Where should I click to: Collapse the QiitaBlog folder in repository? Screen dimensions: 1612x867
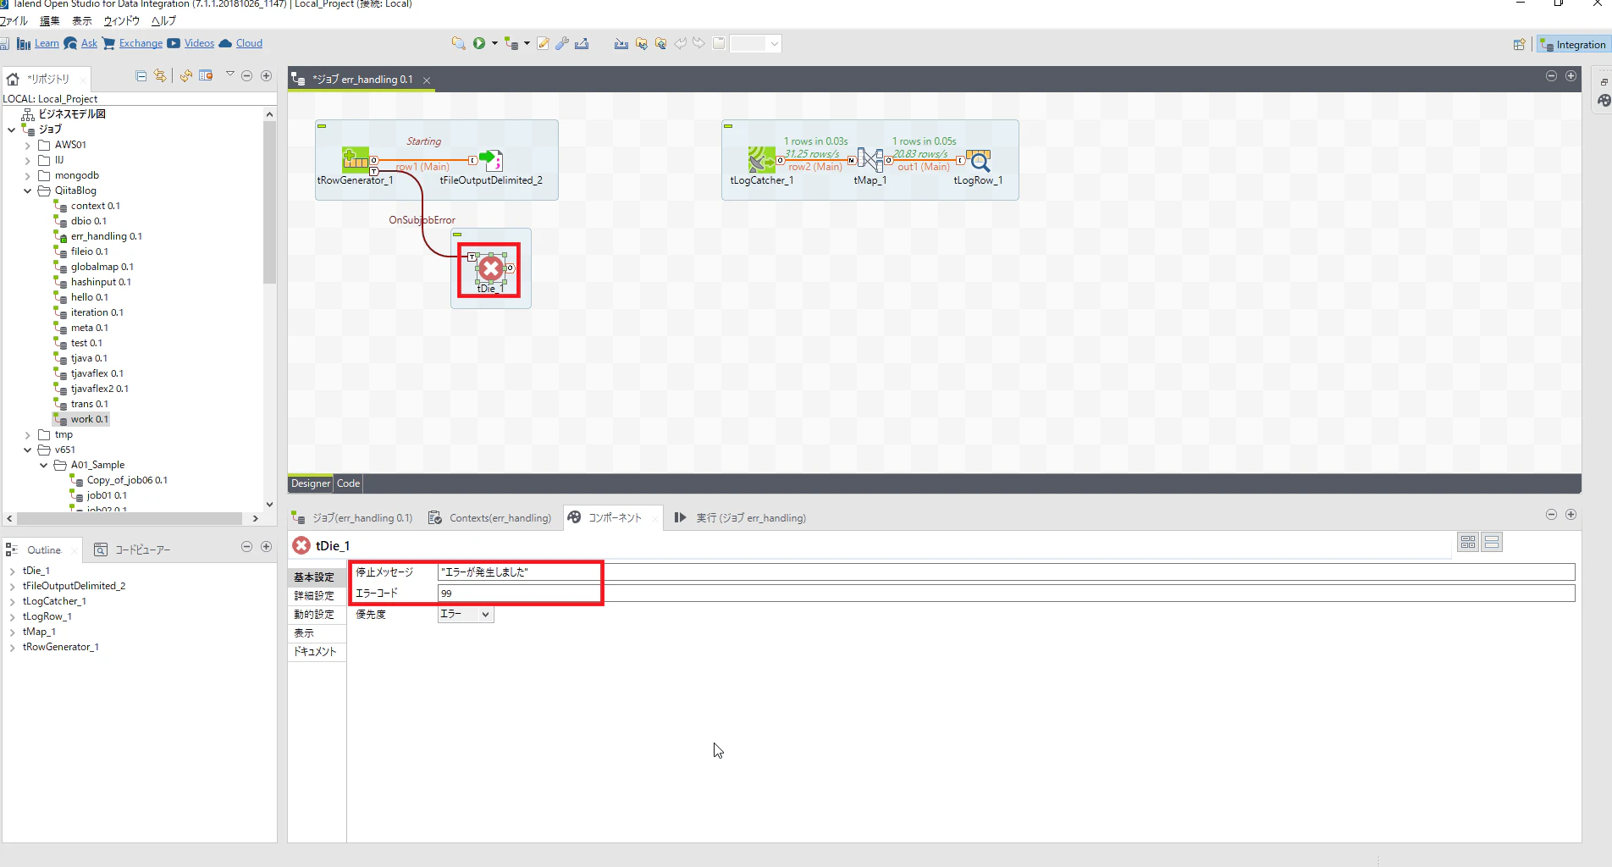(28, 191)
